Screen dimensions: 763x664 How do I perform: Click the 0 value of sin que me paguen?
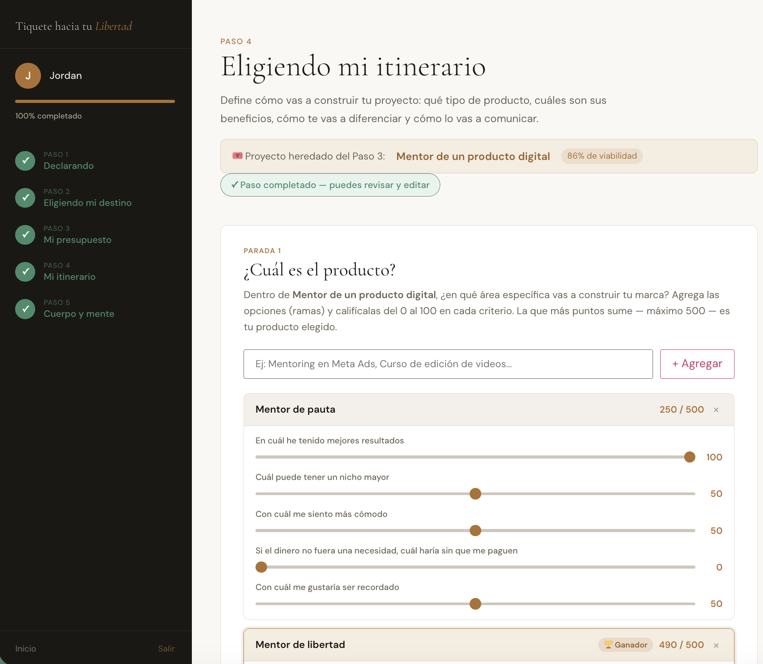coord(719,567)
